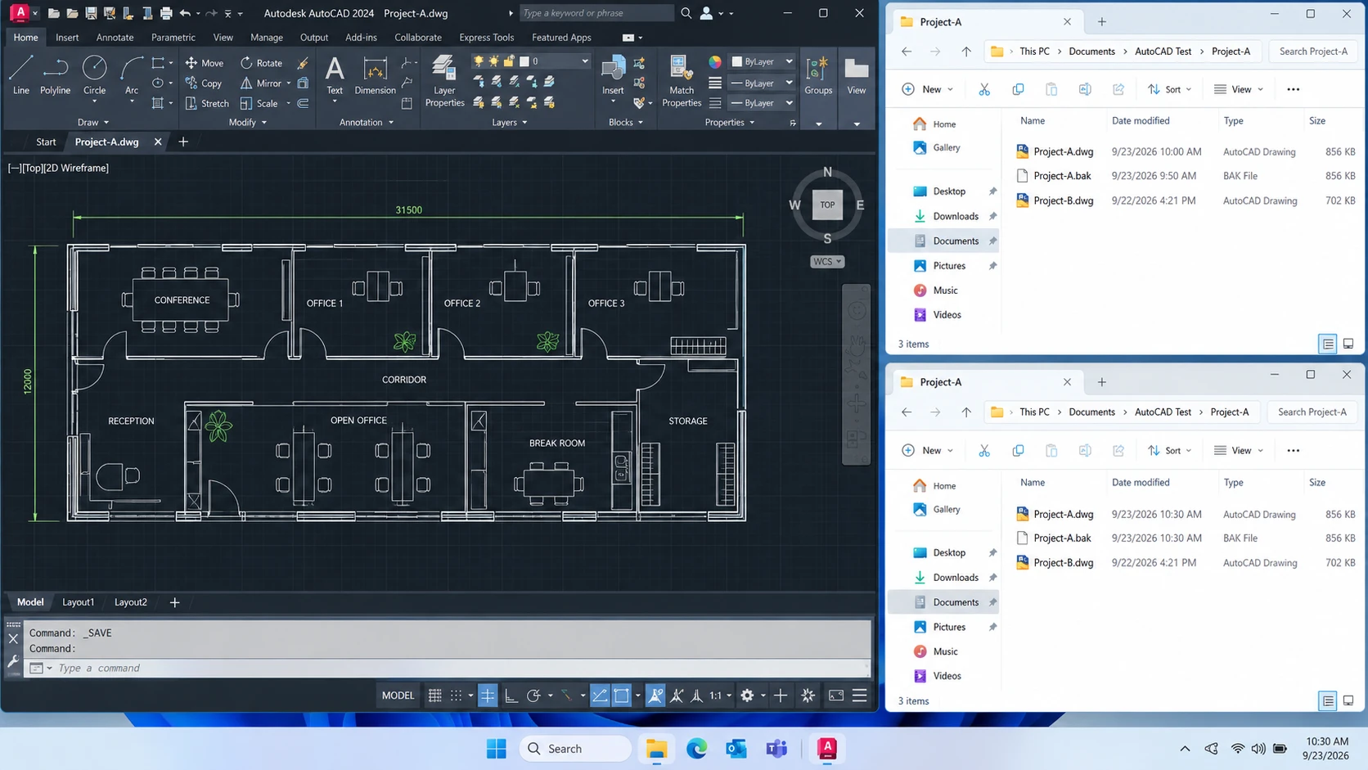Image resolution: width=1368 pixels, height=770 pixels.
Task: Click AutoCAD Test in lower Explorer breadcrumb
Action: pos(1163,412)
